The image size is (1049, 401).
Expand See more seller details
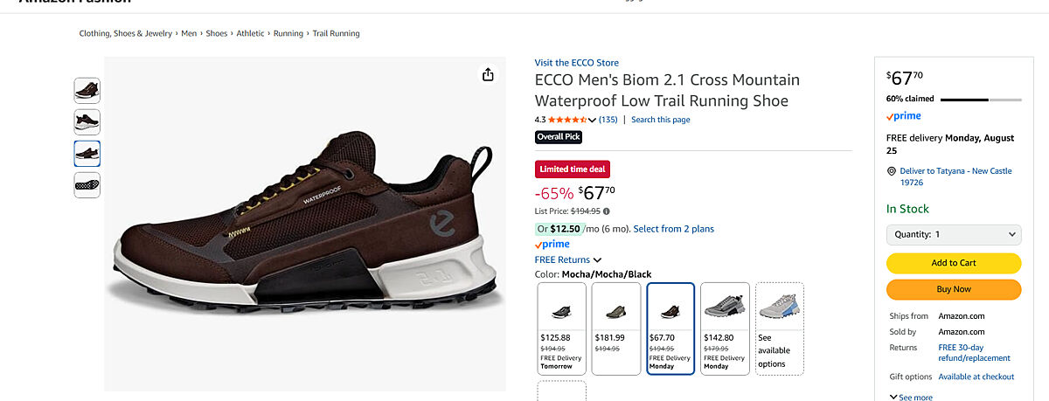tap(909, 397)
